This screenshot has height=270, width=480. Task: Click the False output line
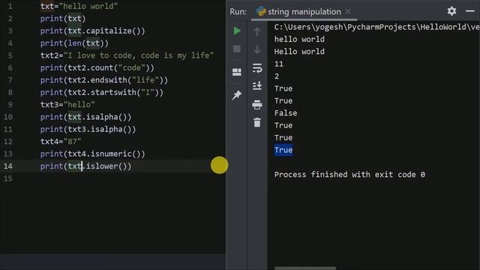(286, 113)
